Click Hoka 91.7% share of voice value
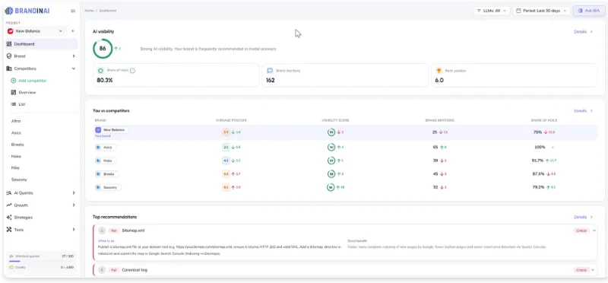Viewport: 608px width, 283px height. click(538, 161)
